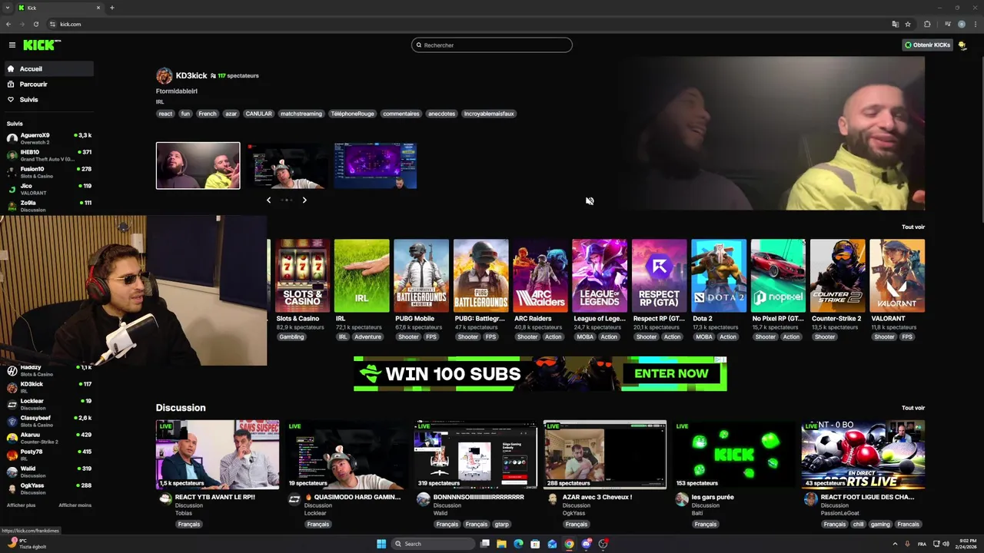This screenshot has height=553, width=984.
Task: Open File Explorer from taskbar
Action: [x=501, y=544]
